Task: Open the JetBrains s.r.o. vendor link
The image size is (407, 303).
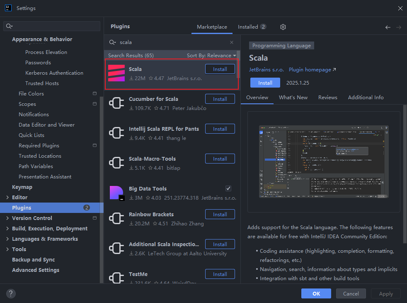Action: 266,70
